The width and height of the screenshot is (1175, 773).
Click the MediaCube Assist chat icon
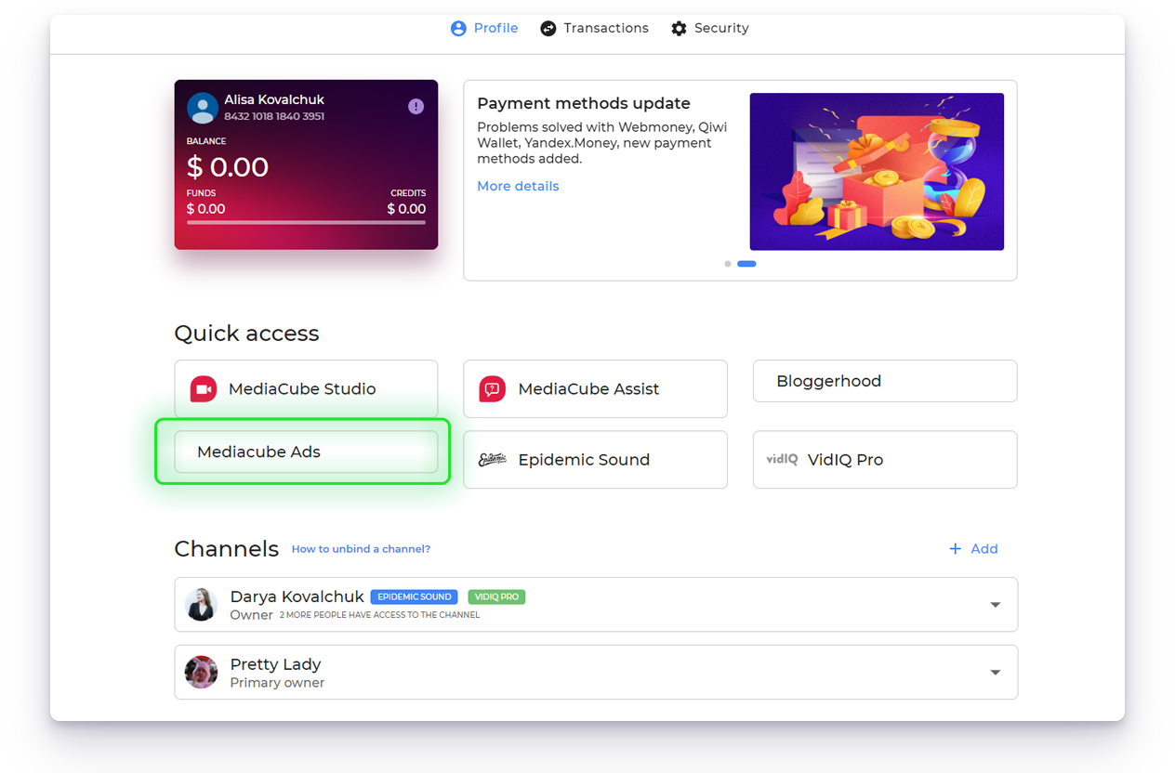point(493,389)
